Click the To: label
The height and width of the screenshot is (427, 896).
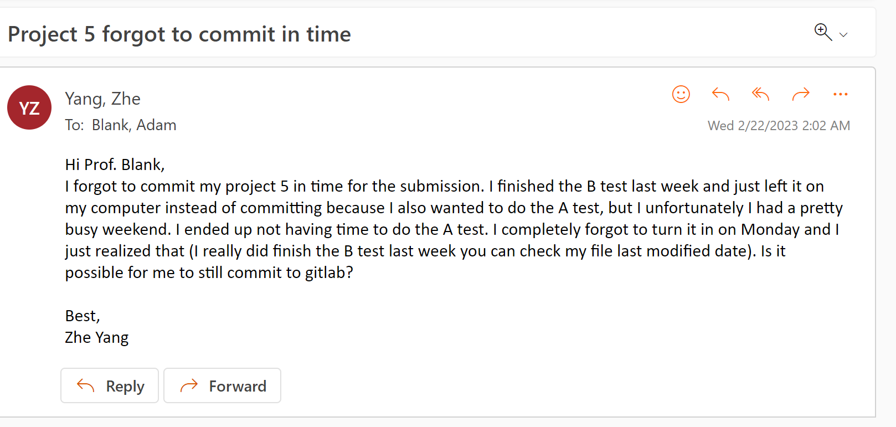74,125
